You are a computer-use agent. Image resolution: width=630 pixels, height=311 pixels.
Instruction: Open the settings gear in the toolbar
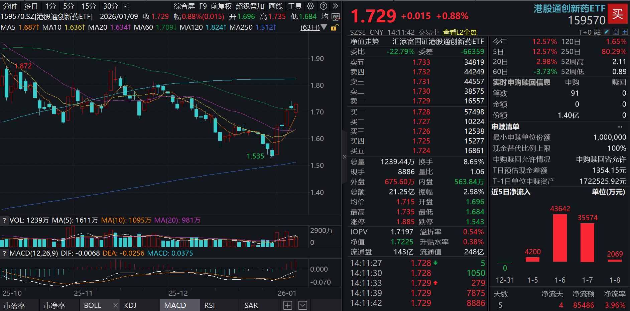[311, 6]
